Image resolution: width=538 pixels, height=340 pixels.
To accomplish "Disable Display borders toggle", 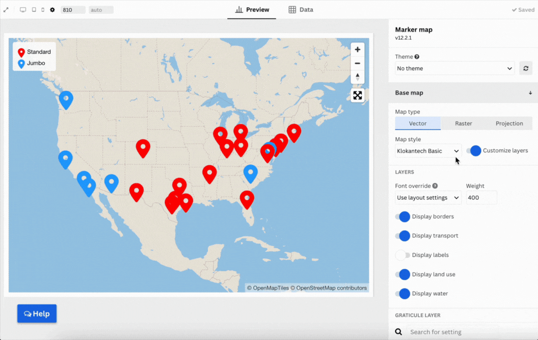I will pos(402,217).
